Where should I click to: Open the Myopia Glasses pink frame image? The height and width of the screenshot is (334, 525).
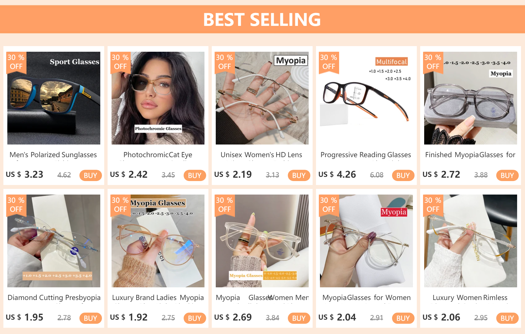[x=158, y=241]
